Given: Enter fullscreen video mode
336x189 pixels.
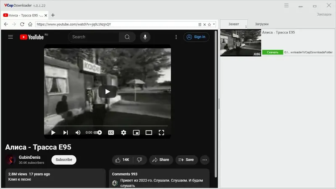Looking at the screenshot, I should [x=161, y=133].
